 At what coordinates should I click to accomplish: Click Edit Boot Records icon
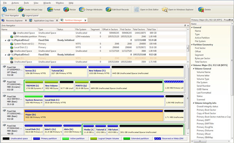pos(108,9)
